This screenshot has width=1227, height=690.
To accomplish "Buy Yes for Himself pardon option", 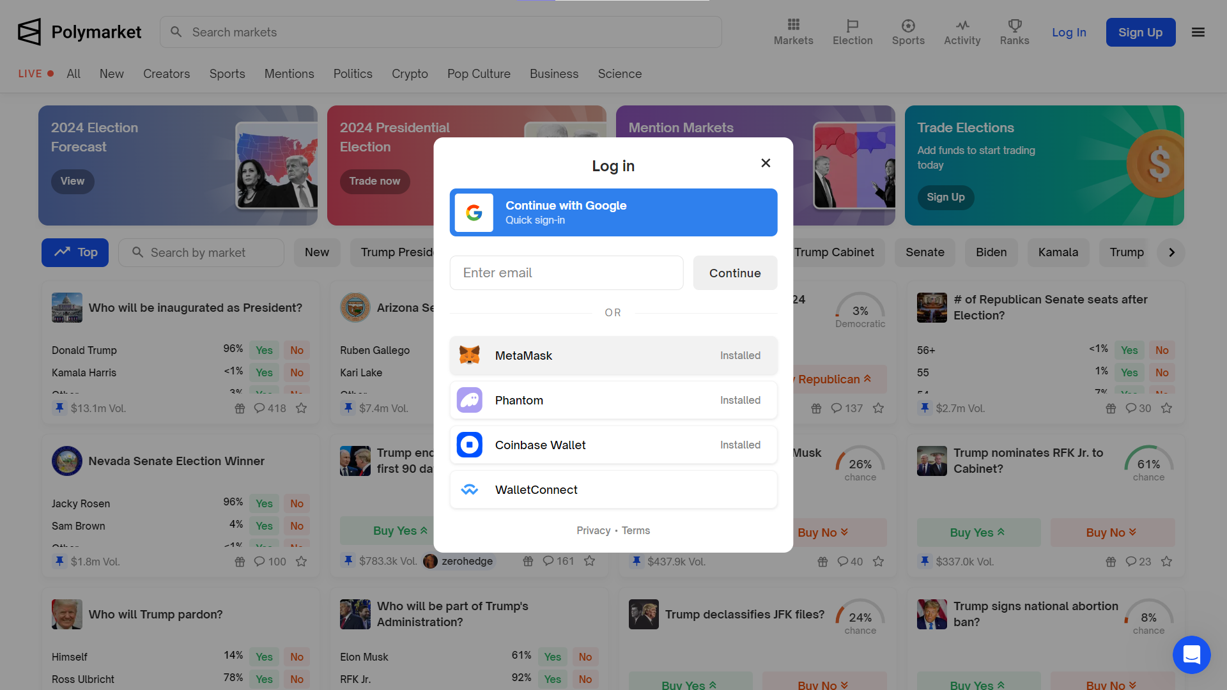I will click(x=264, y=657).
